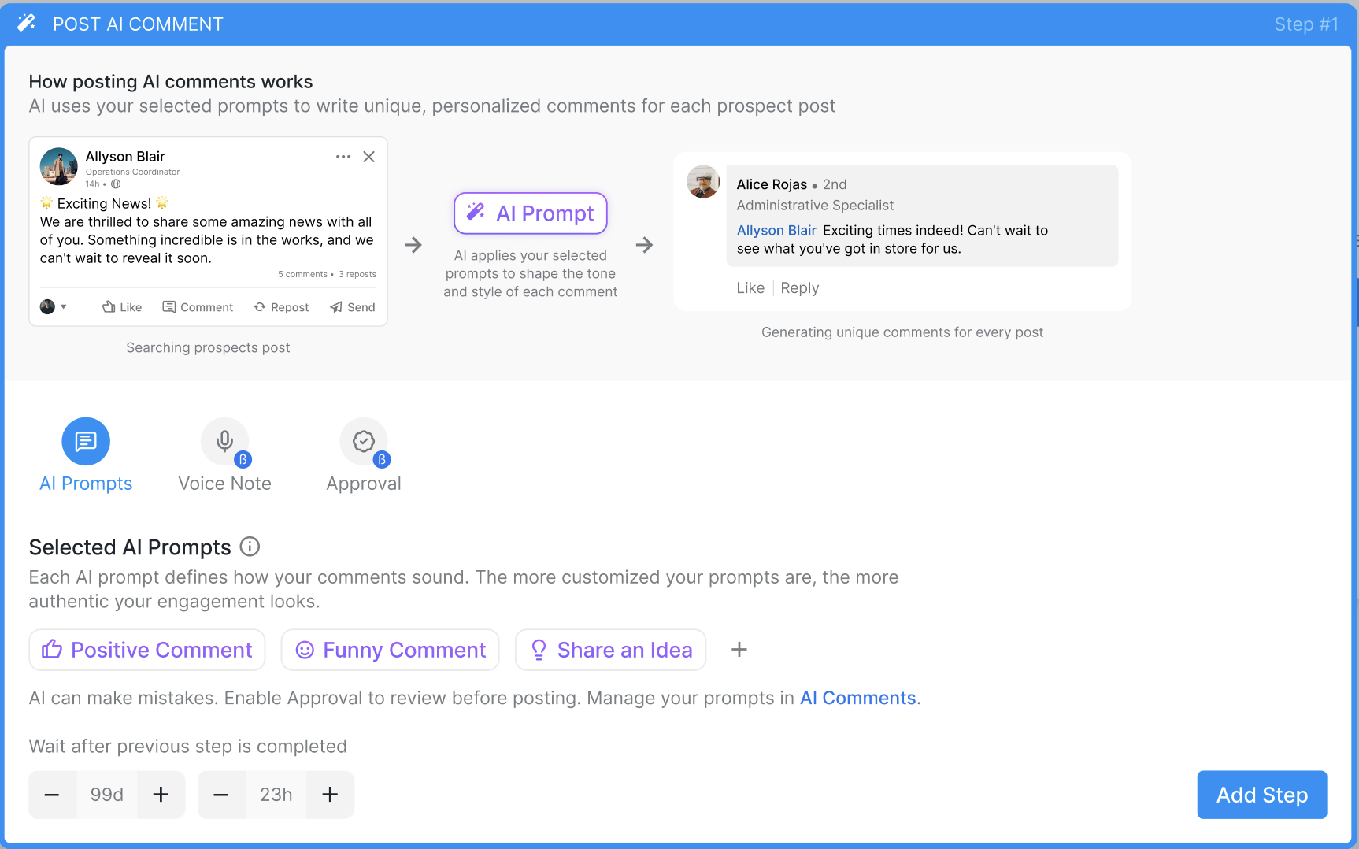Click the Add Step button
This screenshot has height=849, width=1359.
[1262, 795]
